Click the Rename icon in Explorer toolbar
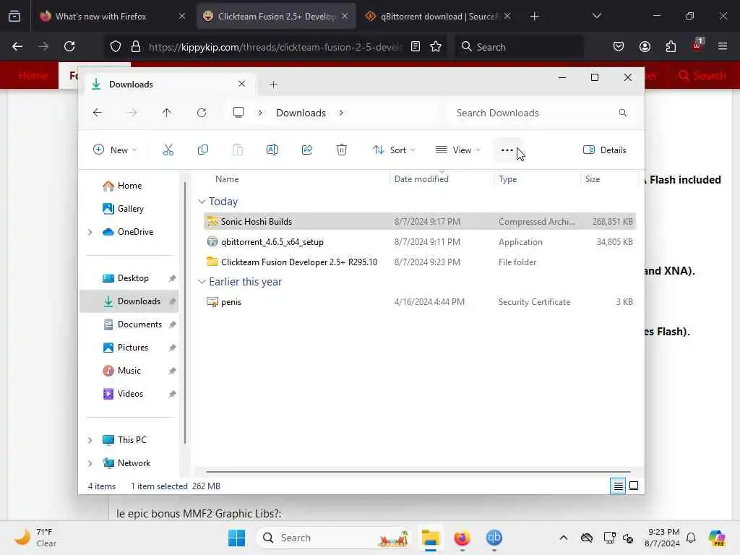740x555 pixels. (272, 150)
